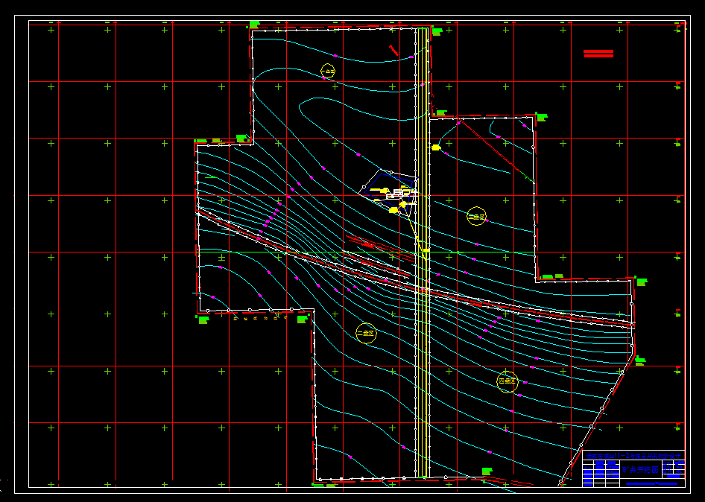Select the blue scale bar under the drawing title
The width and height of the screenshot is (705, 502).
(651, 483)
